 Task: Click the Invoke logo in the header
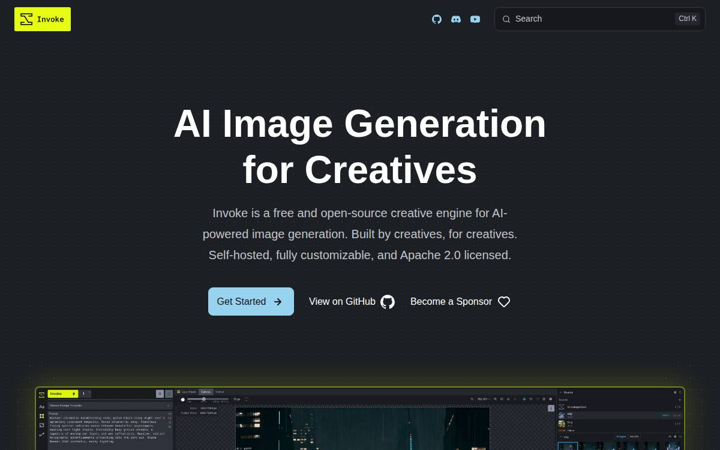click(43, 19)
